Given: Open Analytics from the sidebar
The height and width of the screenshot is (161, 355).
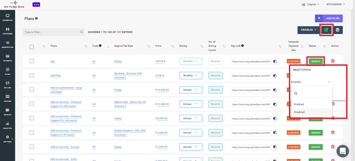Looking at the screenshot, I should tap(7, 125).
